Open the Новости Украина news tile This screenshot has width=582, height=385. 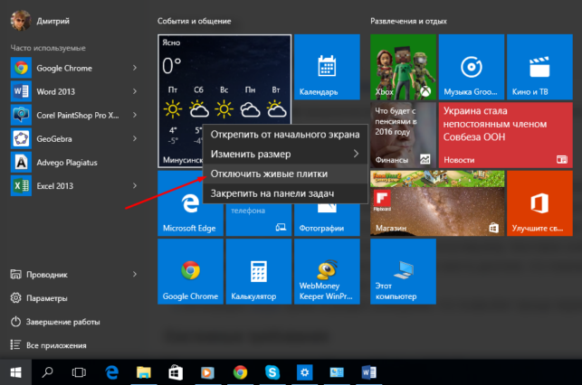pos(506,135)
